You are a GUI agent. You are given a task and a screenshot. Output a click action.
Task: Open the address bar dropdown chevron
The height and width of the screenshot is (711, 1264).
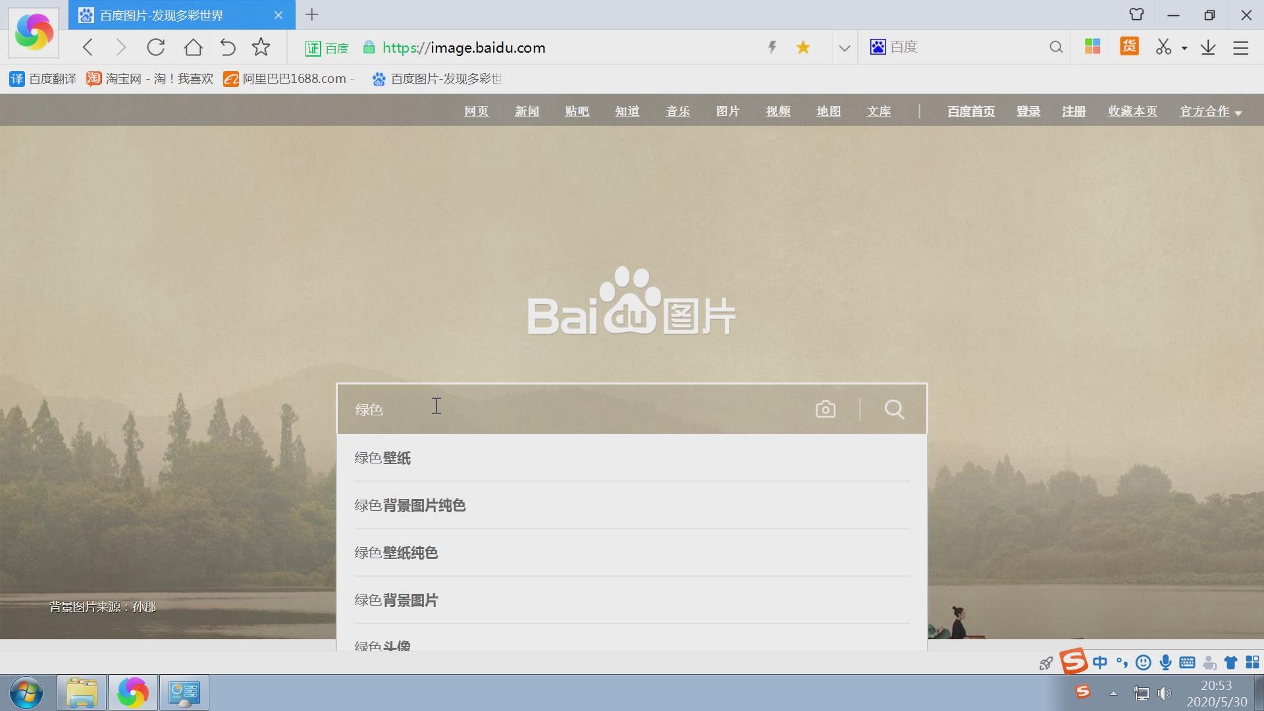pyautogui.click(x=844, y=47)
